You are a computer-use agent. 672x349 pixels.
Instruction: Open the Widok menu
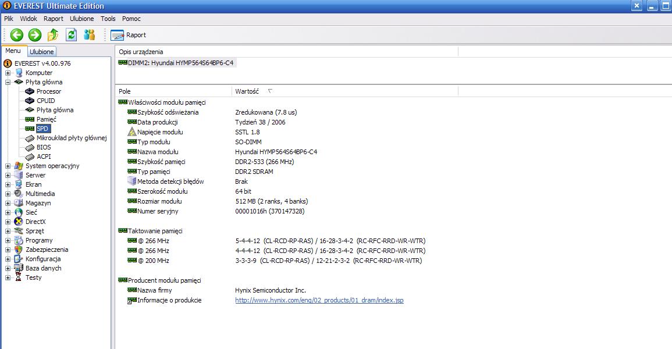pos(29,19)
